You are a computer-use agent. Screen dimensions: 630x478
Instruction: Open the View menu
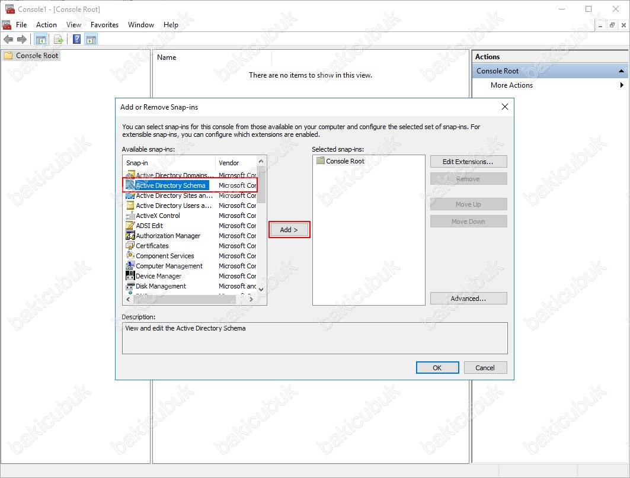coord(73,25)
